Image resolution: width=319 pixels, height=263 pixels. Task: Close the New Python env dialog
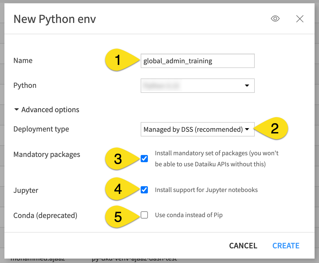click(300, 19)
